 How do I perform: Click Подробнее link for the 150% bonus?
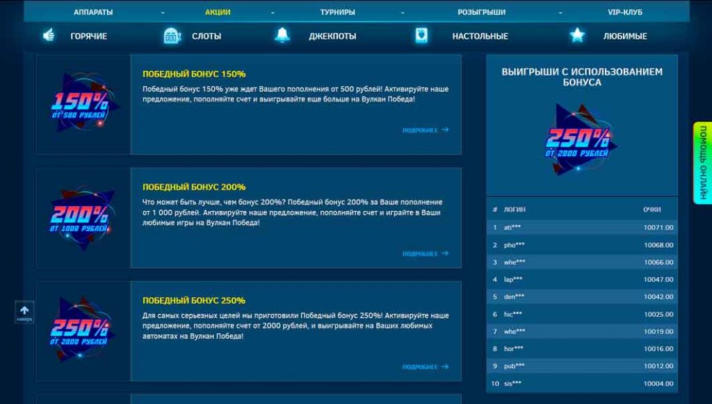pyautogui.click(x=425, y=130)
